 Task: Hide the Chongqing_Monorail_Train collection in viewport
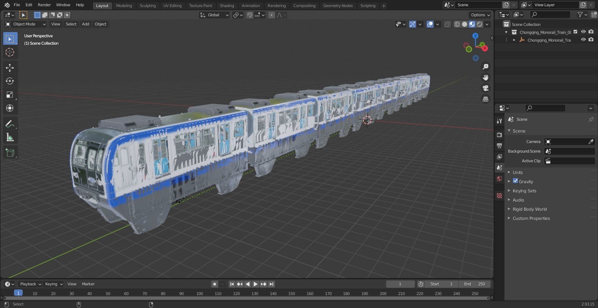click(583, 32)
